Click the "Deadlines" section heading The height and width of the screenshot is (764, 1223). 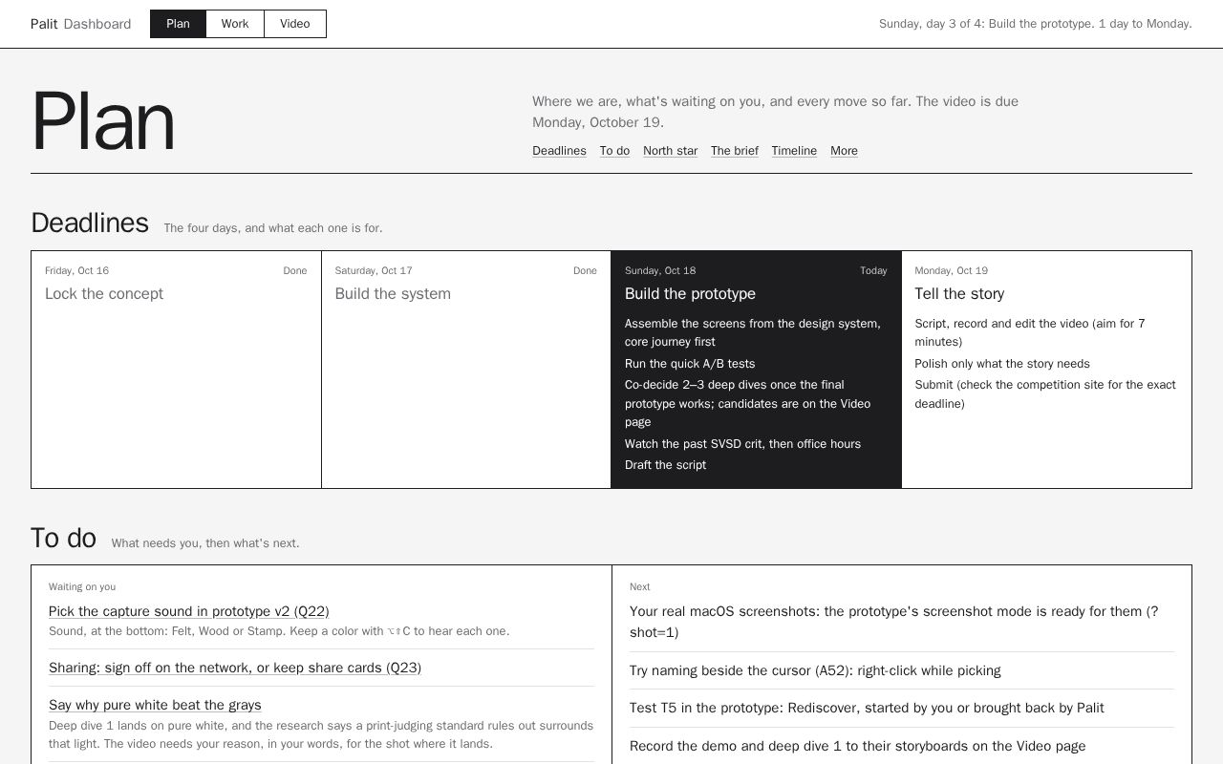[x=90, y=223]
